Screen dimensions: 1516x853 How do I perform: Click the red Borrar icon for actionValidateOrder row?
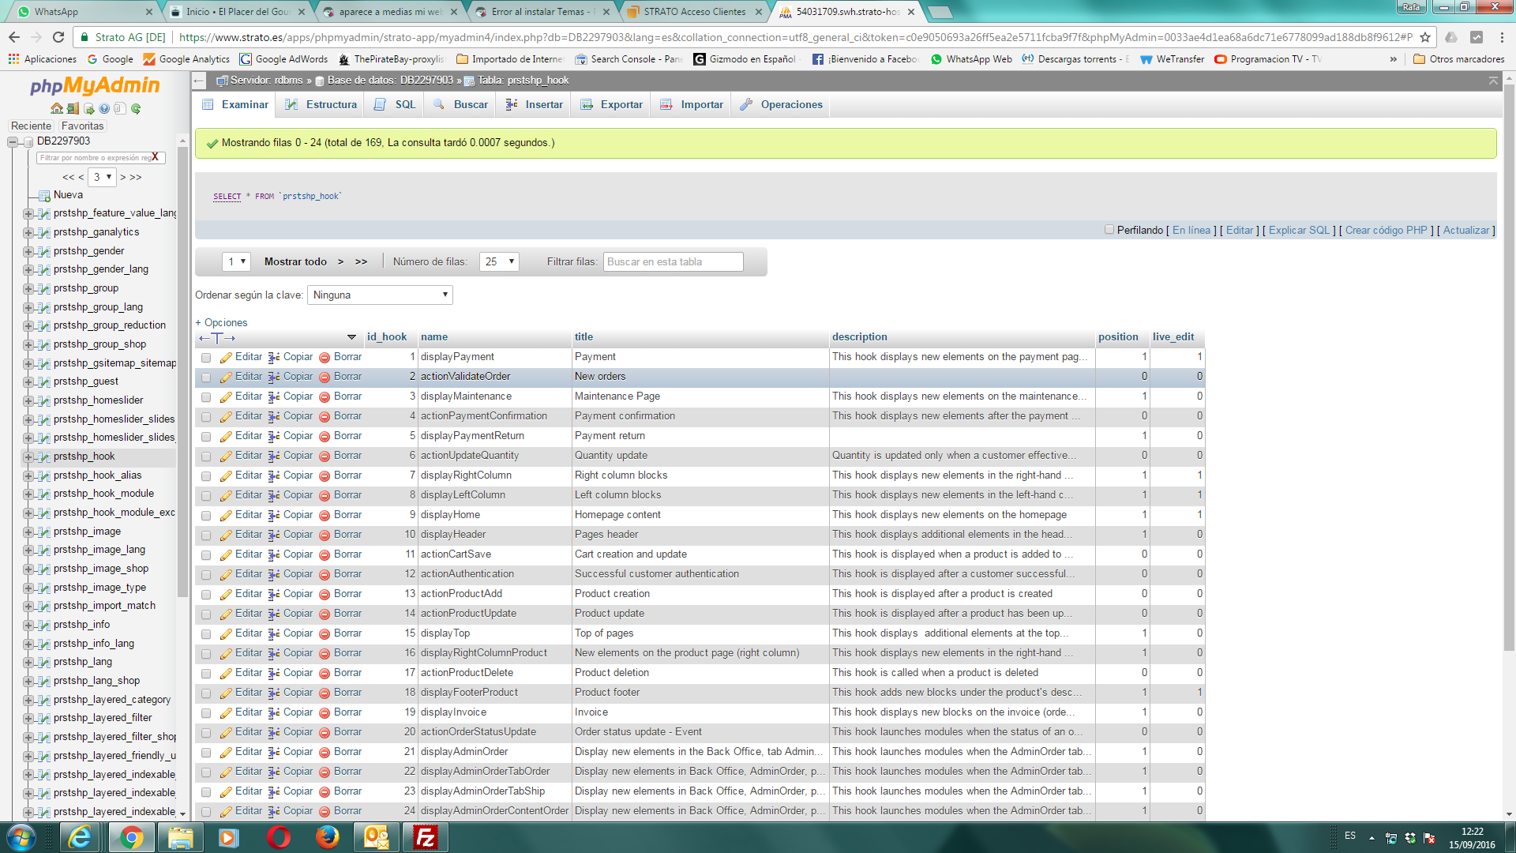(325, 378)
